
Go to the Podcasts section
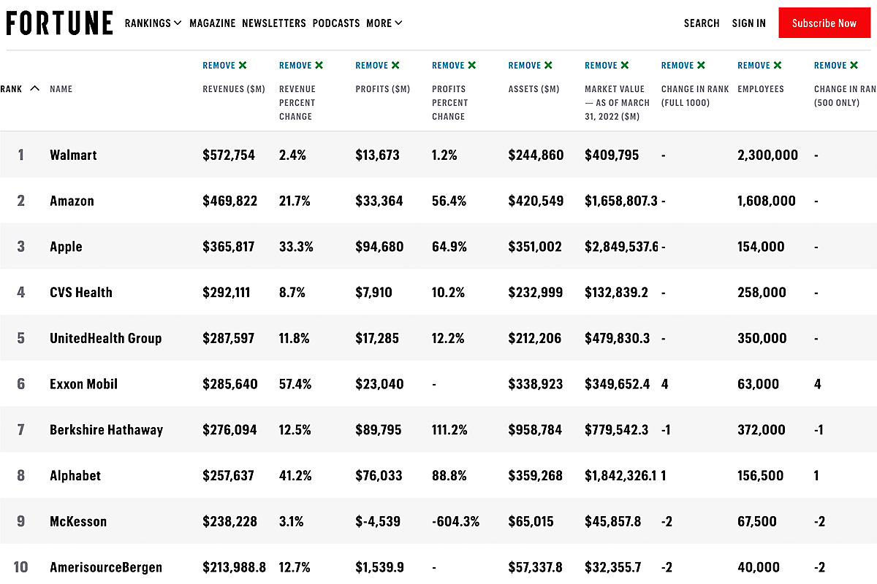pyautogui.click(x=336, y=23)
